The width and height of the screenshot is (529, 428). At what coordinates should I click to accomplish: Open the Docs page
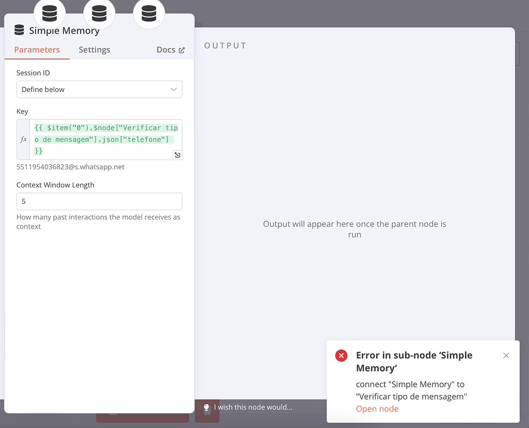pos(166,49)
